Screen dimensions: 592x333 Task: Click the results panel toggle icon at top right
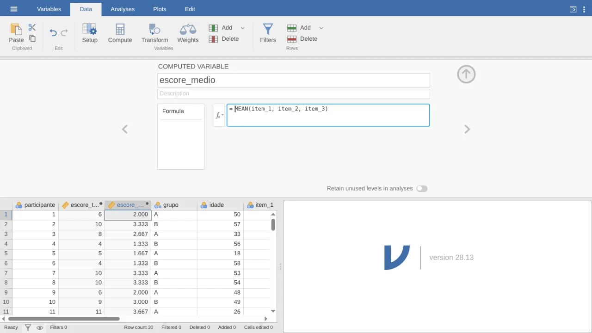click(573, 9)
